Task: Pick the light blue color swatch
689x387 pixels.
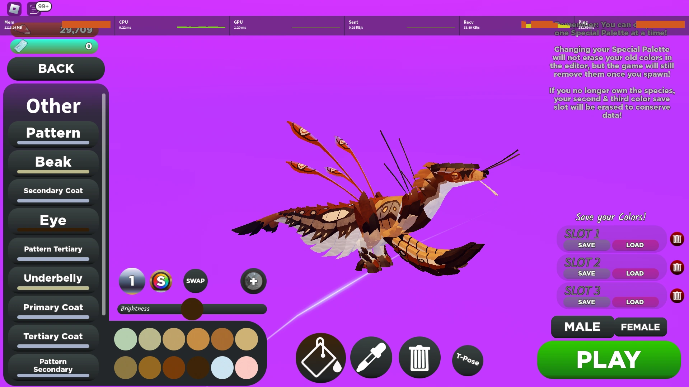Action: (x=222, y=367)
